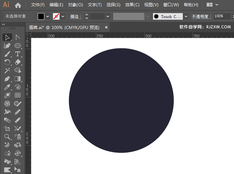234x174 pixels.
Task: Click the no-stroke color swatch
Action: tap(56, 16)
